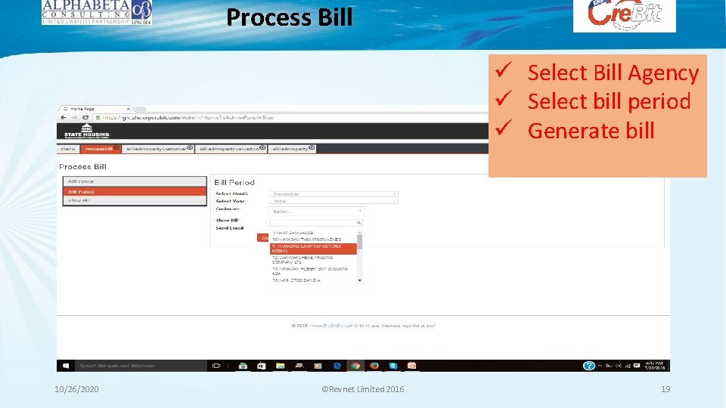This screenshot has height=408, width=726.
Task: Reload the page with the refresh icon
Action: (85, 118)
